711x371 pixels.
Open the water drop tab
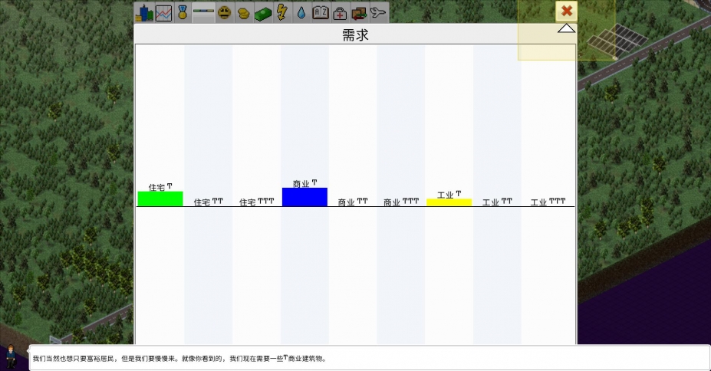pos(301,12)
